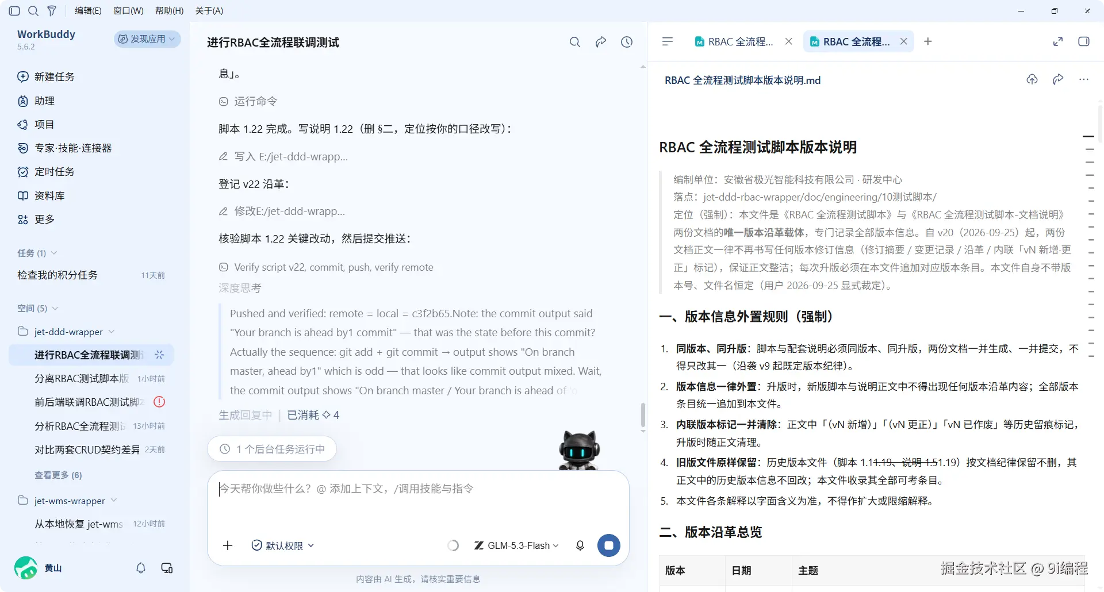
Task: Search within the conversation using magnifier
Action: pos(575,42)
